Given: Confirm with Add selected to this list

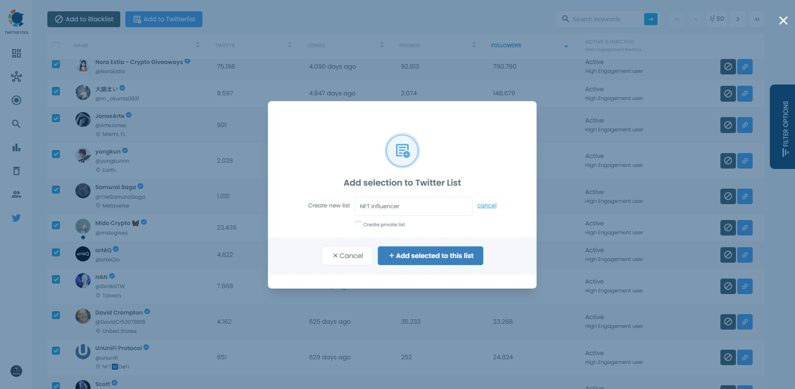Looking at the screenshot, I should coord(430,256).
